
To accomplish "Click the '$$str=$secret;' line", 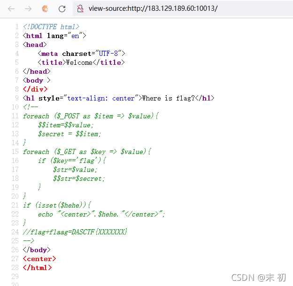I will click(x=79, y=178).
